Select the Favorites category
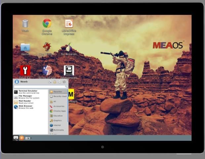Viewport: 205px width, 159px height. click(58, 91)
